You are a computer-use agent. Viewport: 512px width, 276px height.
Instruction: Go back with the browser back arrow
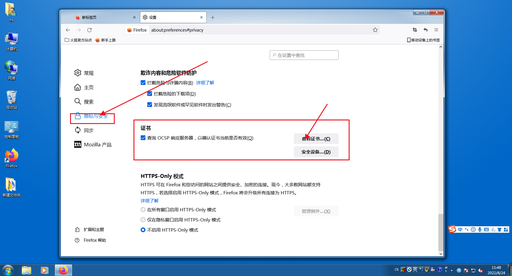tap(68, 30)
